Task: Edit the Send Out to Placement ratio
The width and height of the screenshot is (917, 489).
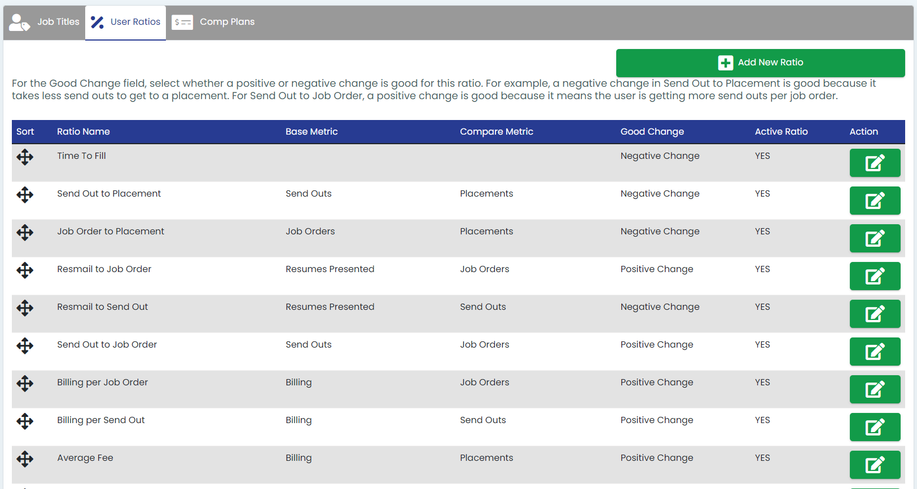Action: (x=875, y=201)
